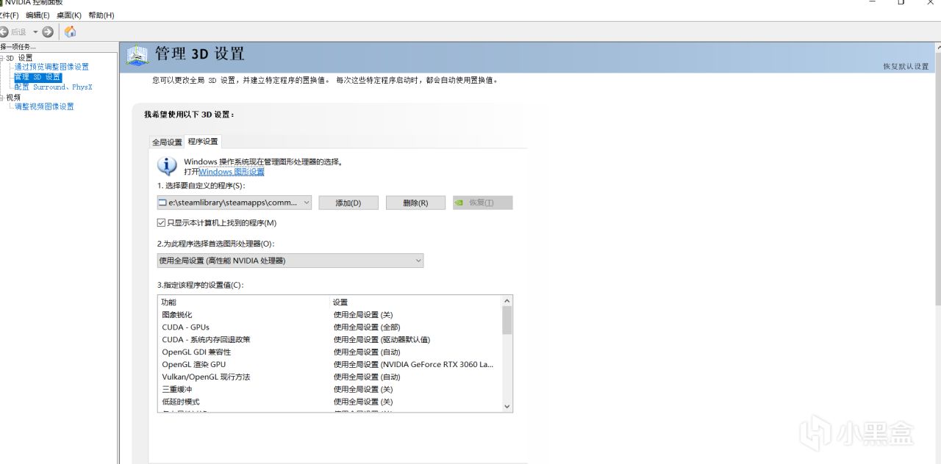Open program selection dropdown e:\steamlibrary
Viewport: 941px width, 464px height.
point(235,203)
